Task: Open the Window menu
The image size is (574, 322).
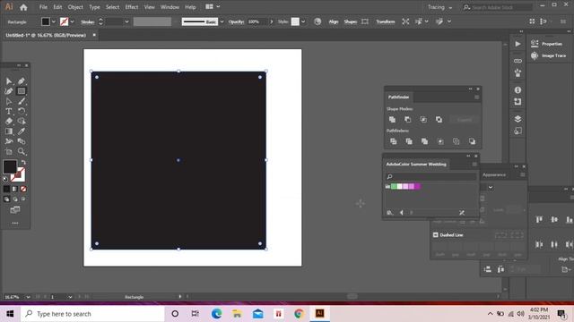Action: 170,7
